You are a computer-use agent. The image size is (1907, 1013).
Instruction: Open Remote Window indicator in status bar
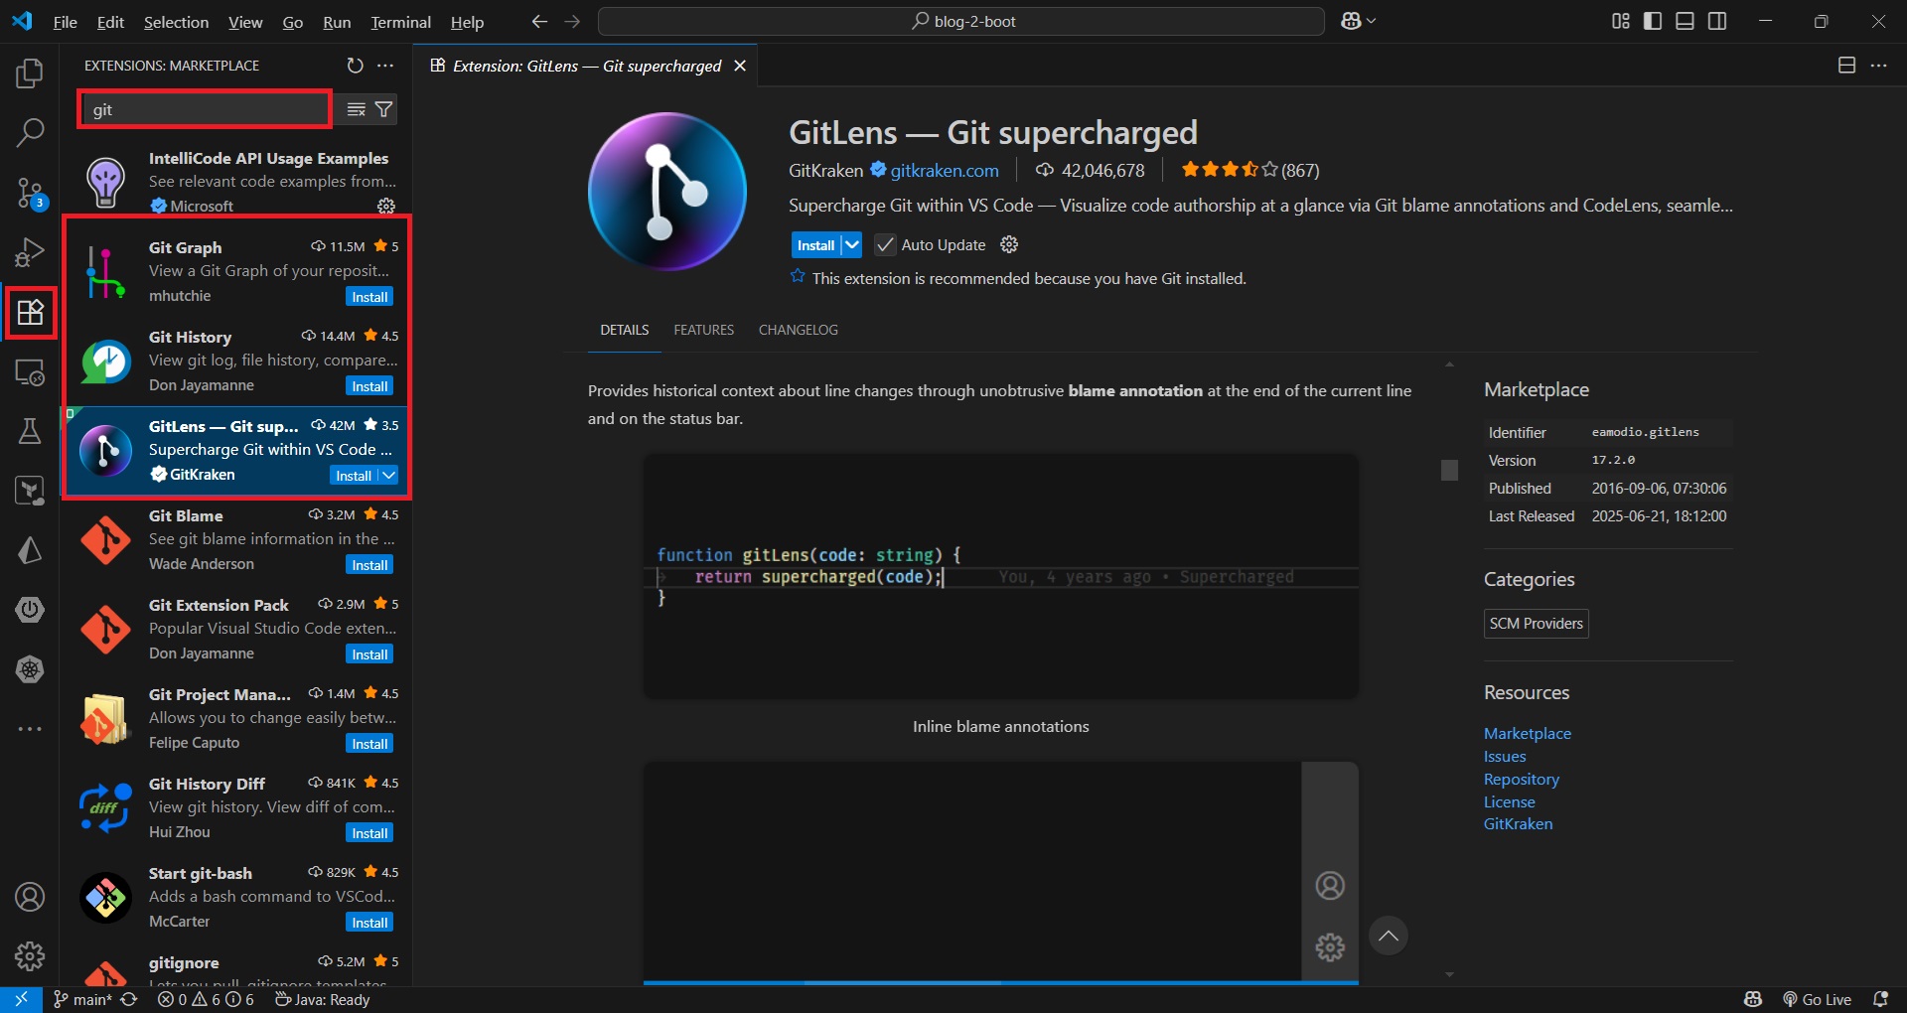coord(21,999)
